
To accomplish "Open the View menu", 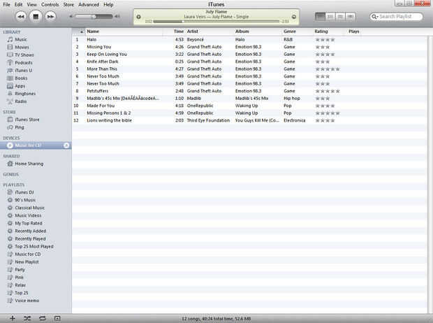I will pyautogui.click(x=31, y=4).
